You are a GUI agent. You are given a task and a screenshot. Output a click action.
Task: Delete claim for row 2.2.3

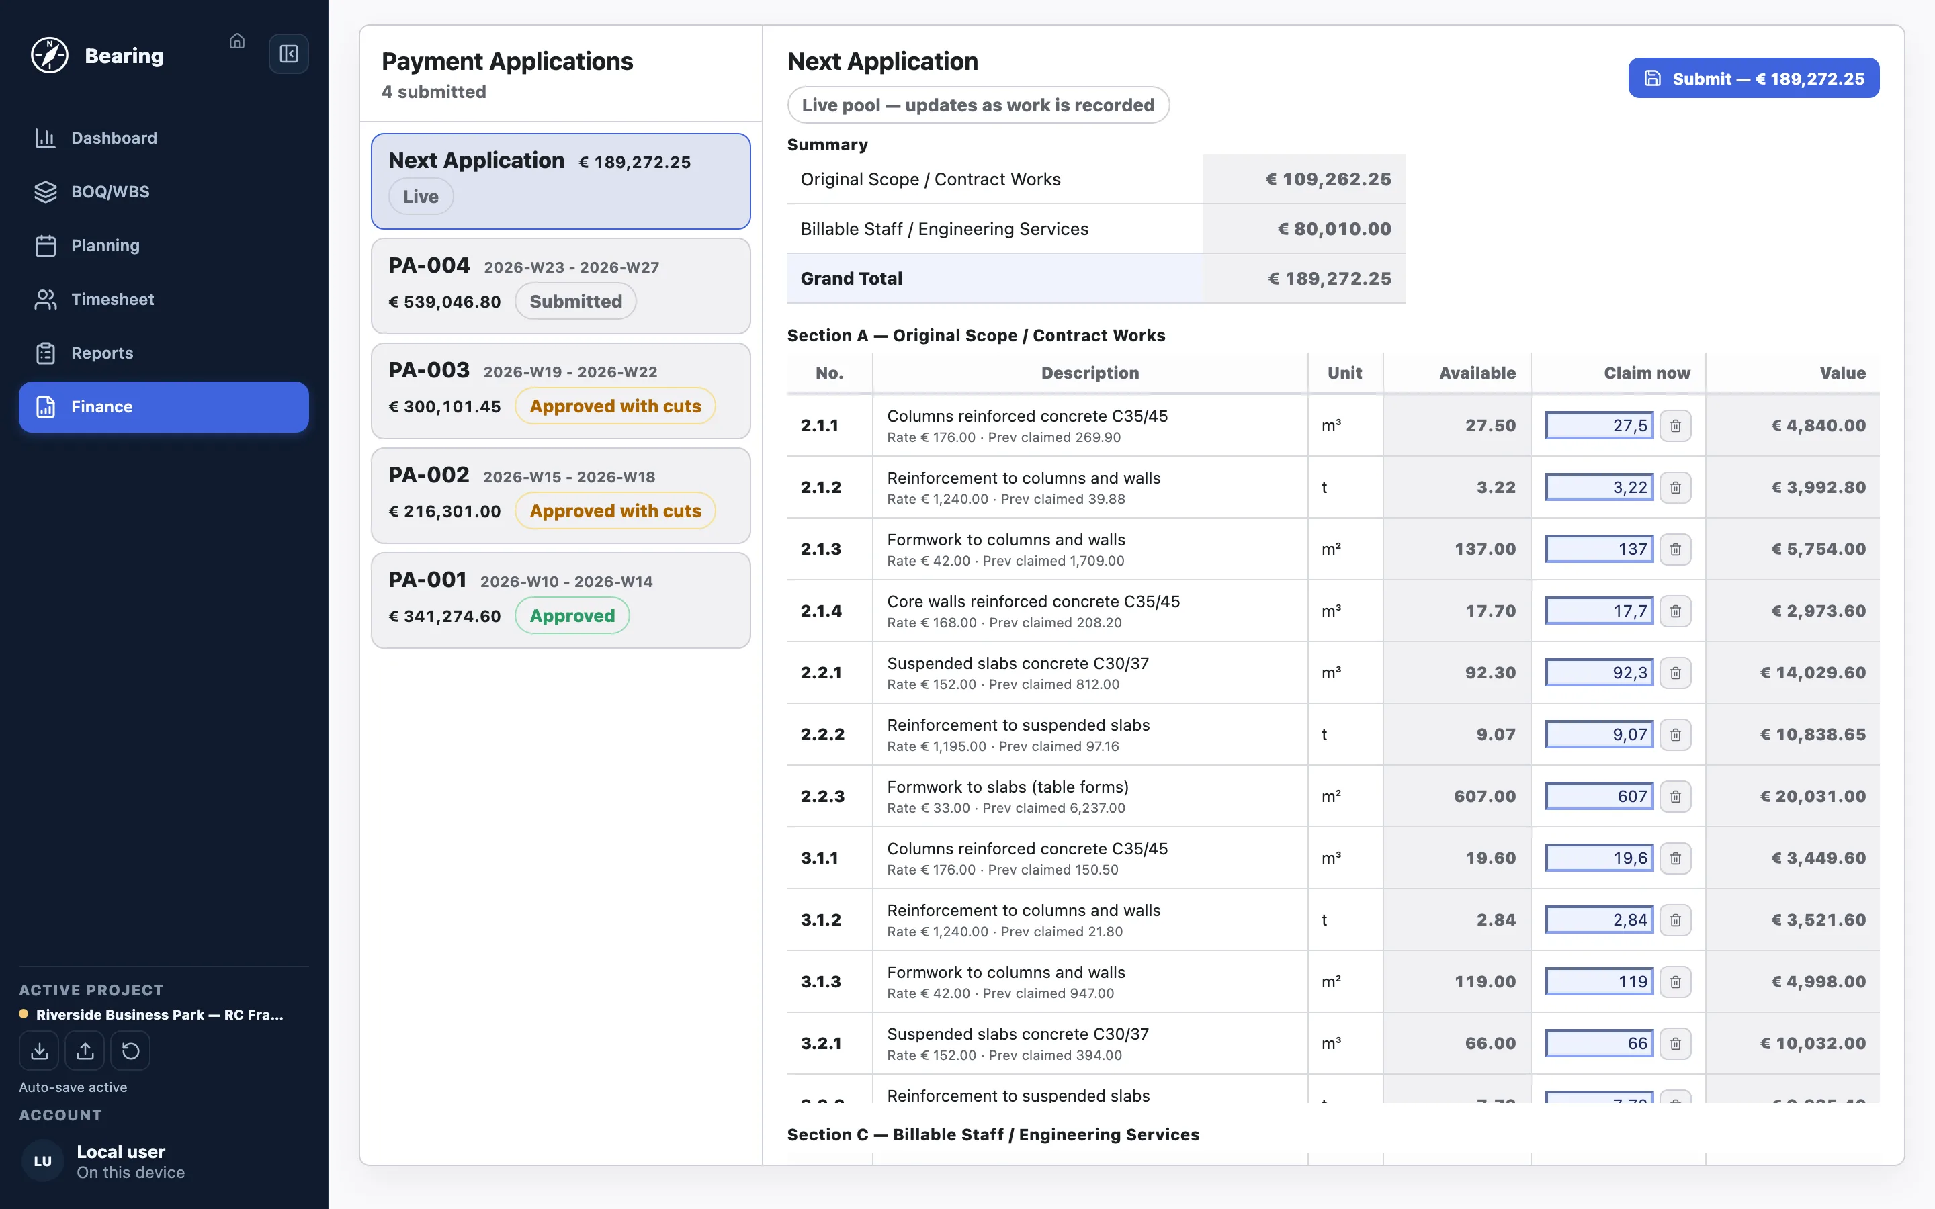point(1675,797)
